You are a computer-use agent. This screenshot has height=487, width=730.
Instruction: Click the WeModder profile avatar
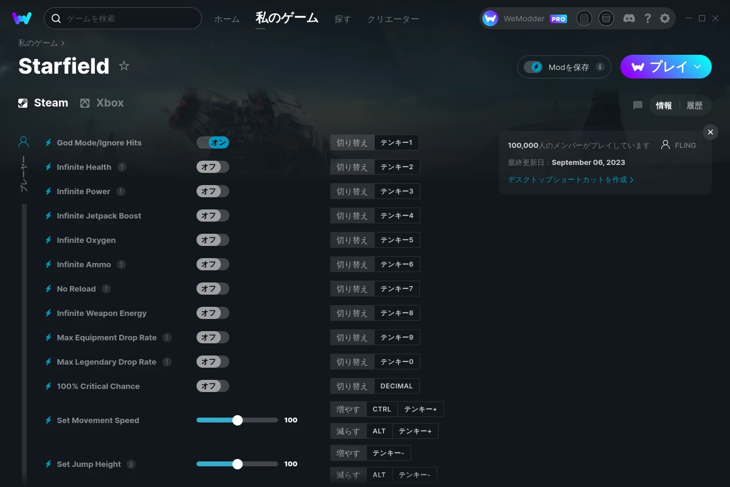[x=490, y=18]
